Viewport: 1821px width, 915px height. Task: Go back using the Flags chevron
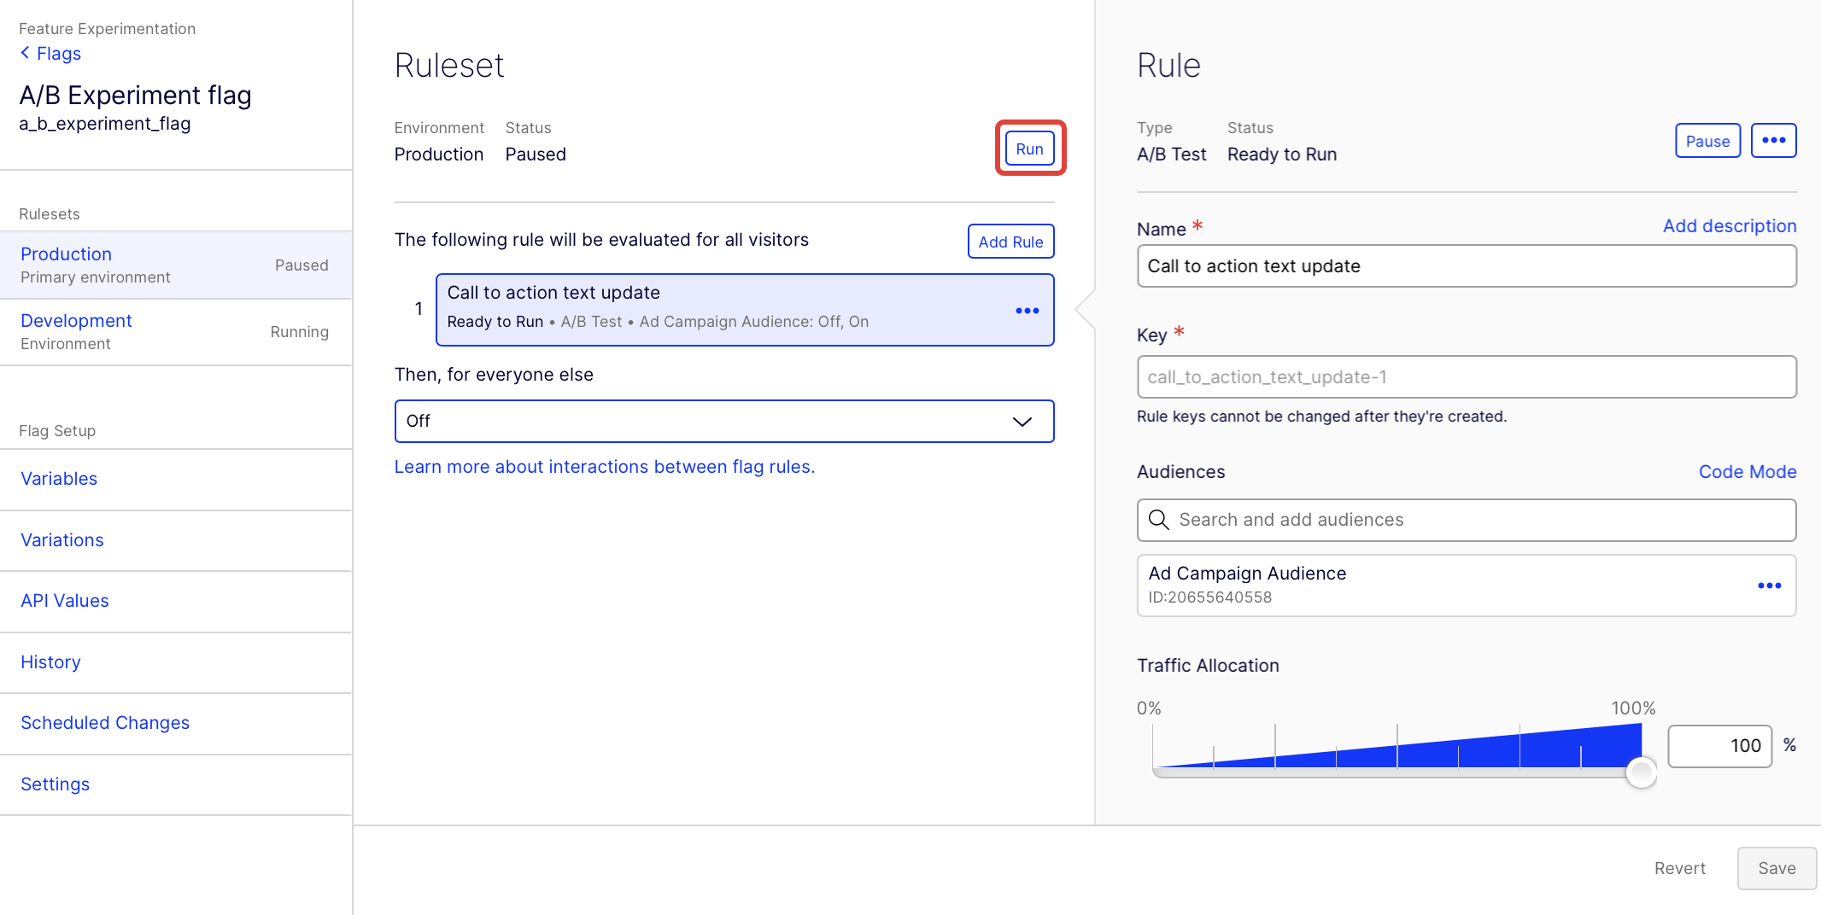26,53
